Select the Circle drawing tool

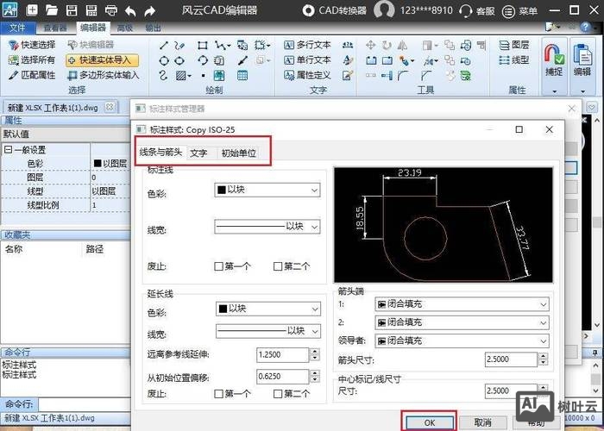coord(164,60)
